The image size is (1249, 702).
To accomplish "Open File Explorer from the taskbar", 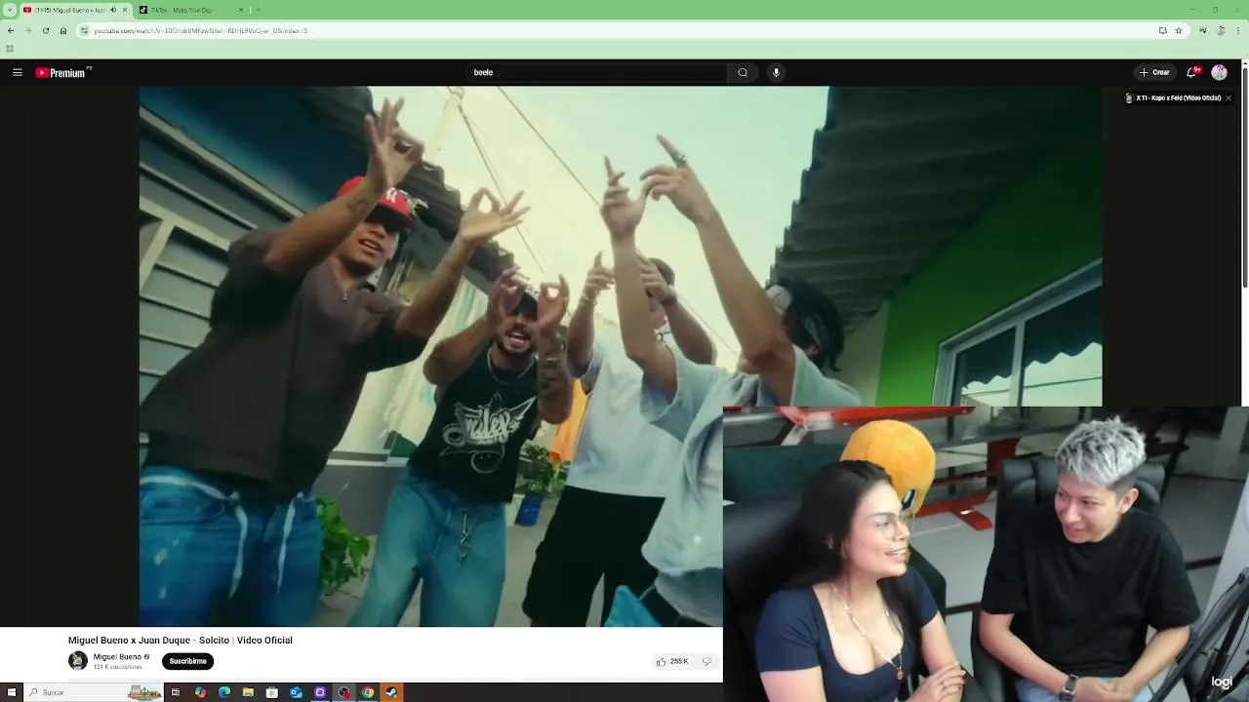I will pos(248,692).
